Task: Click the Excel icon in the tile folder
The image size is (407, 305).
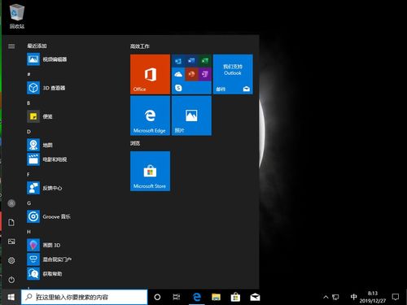Action: tap(205, 61)
